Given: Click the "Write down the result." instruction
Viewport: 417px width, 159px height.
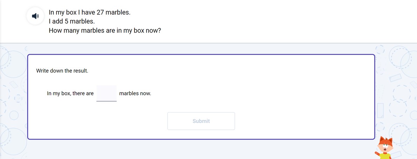Looking at the screenshot, I should [x=62, y=71].
